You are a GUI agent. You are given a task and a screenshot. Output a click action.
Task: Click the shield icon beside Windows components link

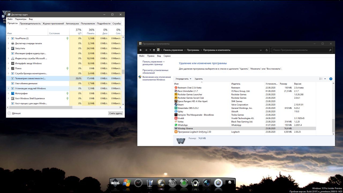coord(140,77)
